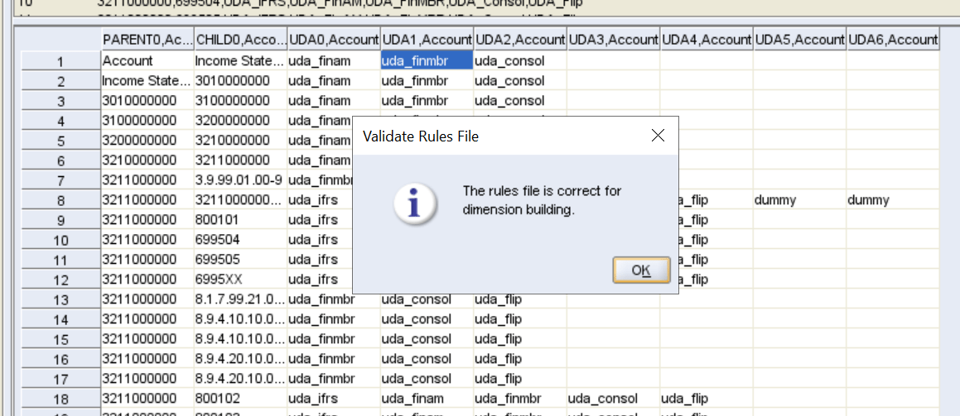
Task: Click the '6995XX' cell
Action: point(240,280)
